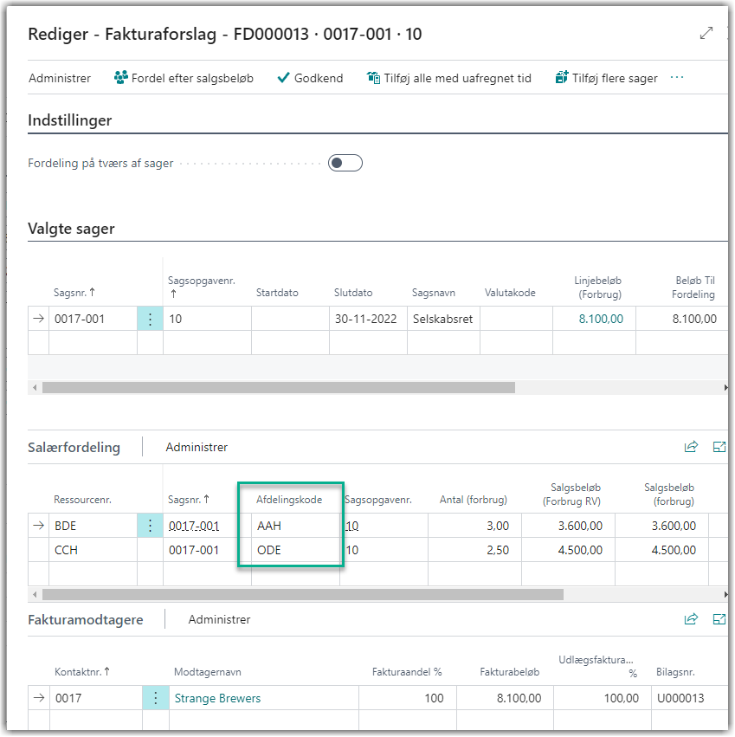Expand the page using the top-right arrow icon
This screenshot has width=735, height=737.
click(x=706, y=34)
